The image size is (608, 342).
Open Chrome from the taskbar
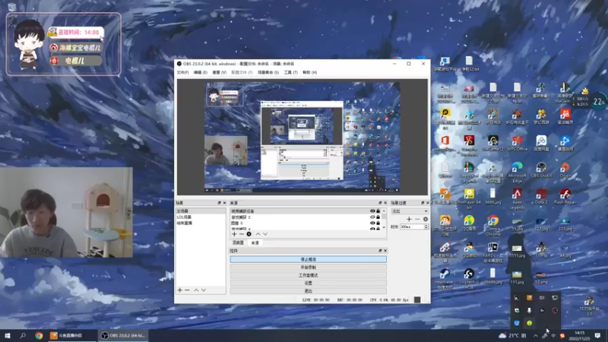39,335
